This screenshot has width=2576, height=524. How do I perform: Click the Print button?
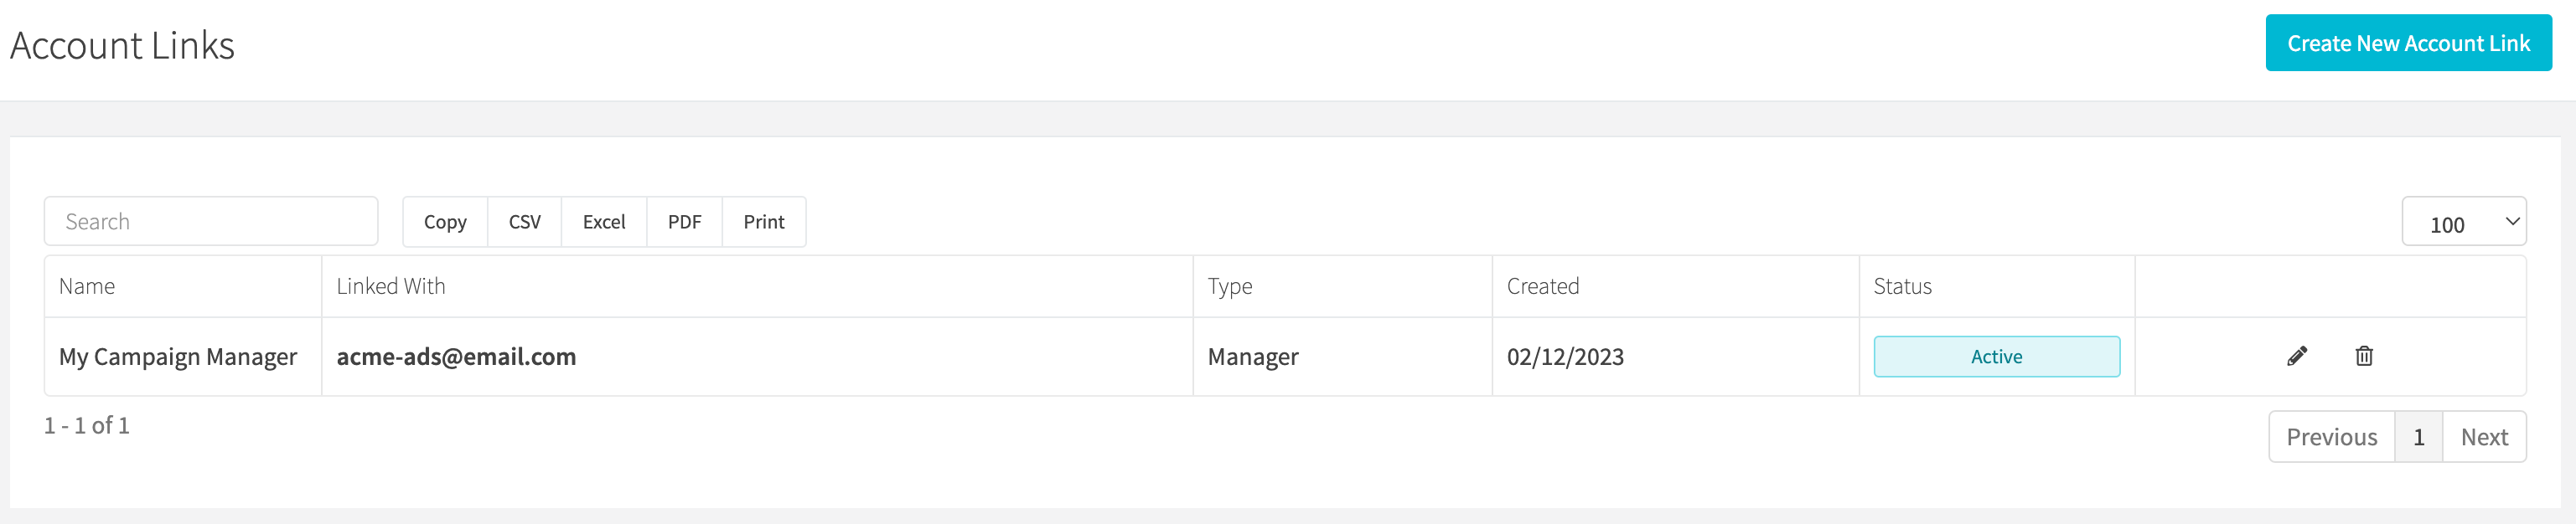(763, 222)
